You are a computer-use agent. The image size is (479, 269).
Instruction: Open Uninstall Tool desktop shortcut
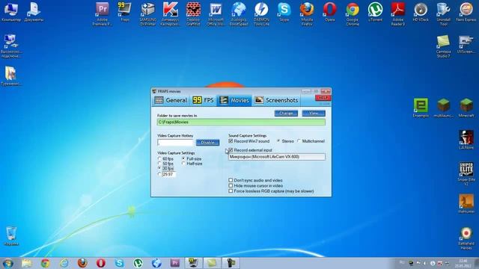tap(443, 13)
